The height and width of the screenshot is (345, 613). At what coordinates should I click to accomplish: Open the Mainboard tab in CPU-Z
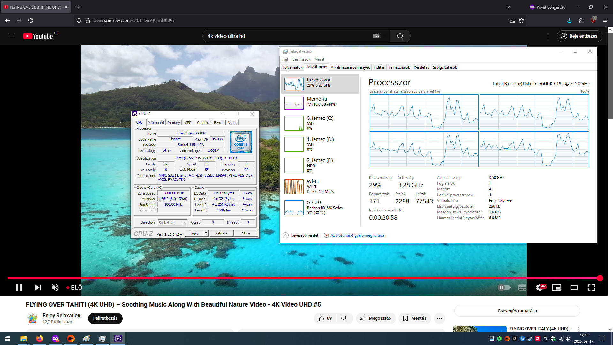(156, 123)
